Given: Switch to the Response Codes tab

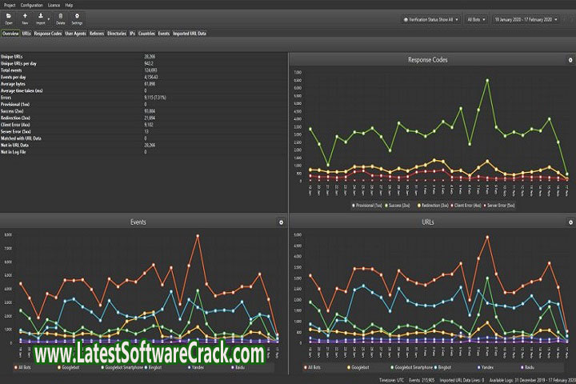Looking at the screenshot, I should click(x=49, y=34).
